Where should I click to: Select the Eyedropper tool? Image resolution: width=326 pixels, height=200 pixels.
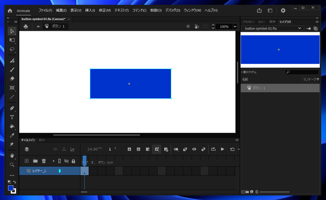point(12,135)
